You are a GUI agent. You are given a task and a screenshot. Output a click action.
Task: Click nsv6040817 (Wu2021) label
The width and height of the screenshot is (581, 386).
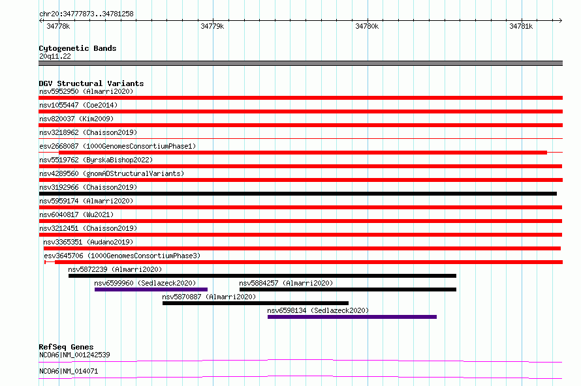[x=76, y=215]
